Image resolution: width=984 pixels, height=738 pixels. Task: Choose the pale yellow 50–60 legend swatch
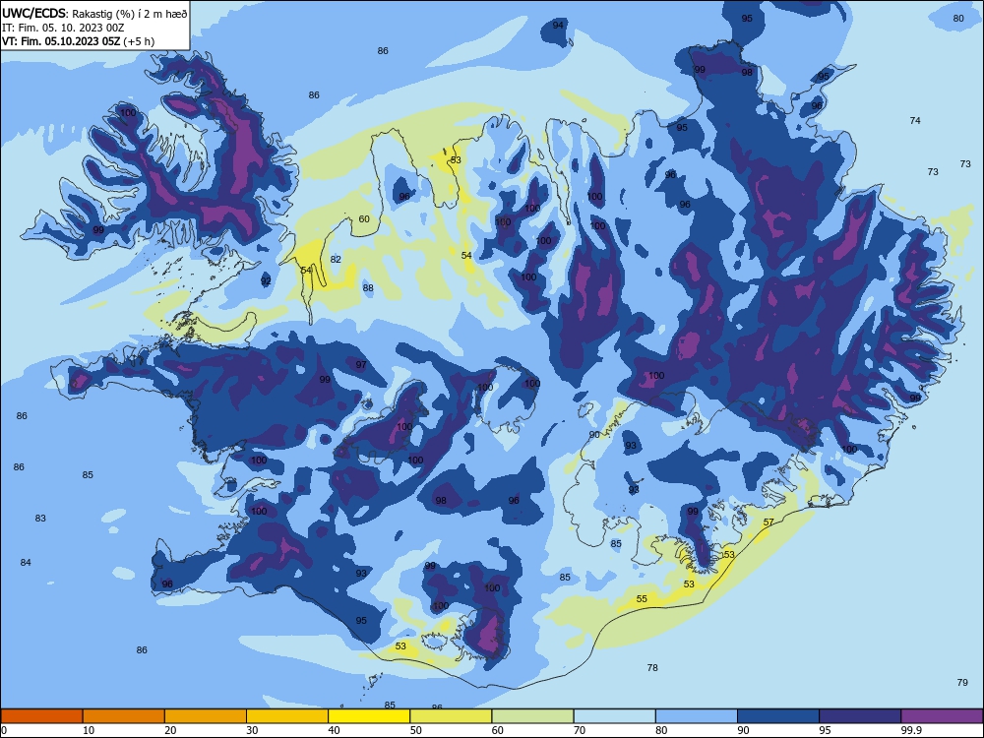click(452, 716)
